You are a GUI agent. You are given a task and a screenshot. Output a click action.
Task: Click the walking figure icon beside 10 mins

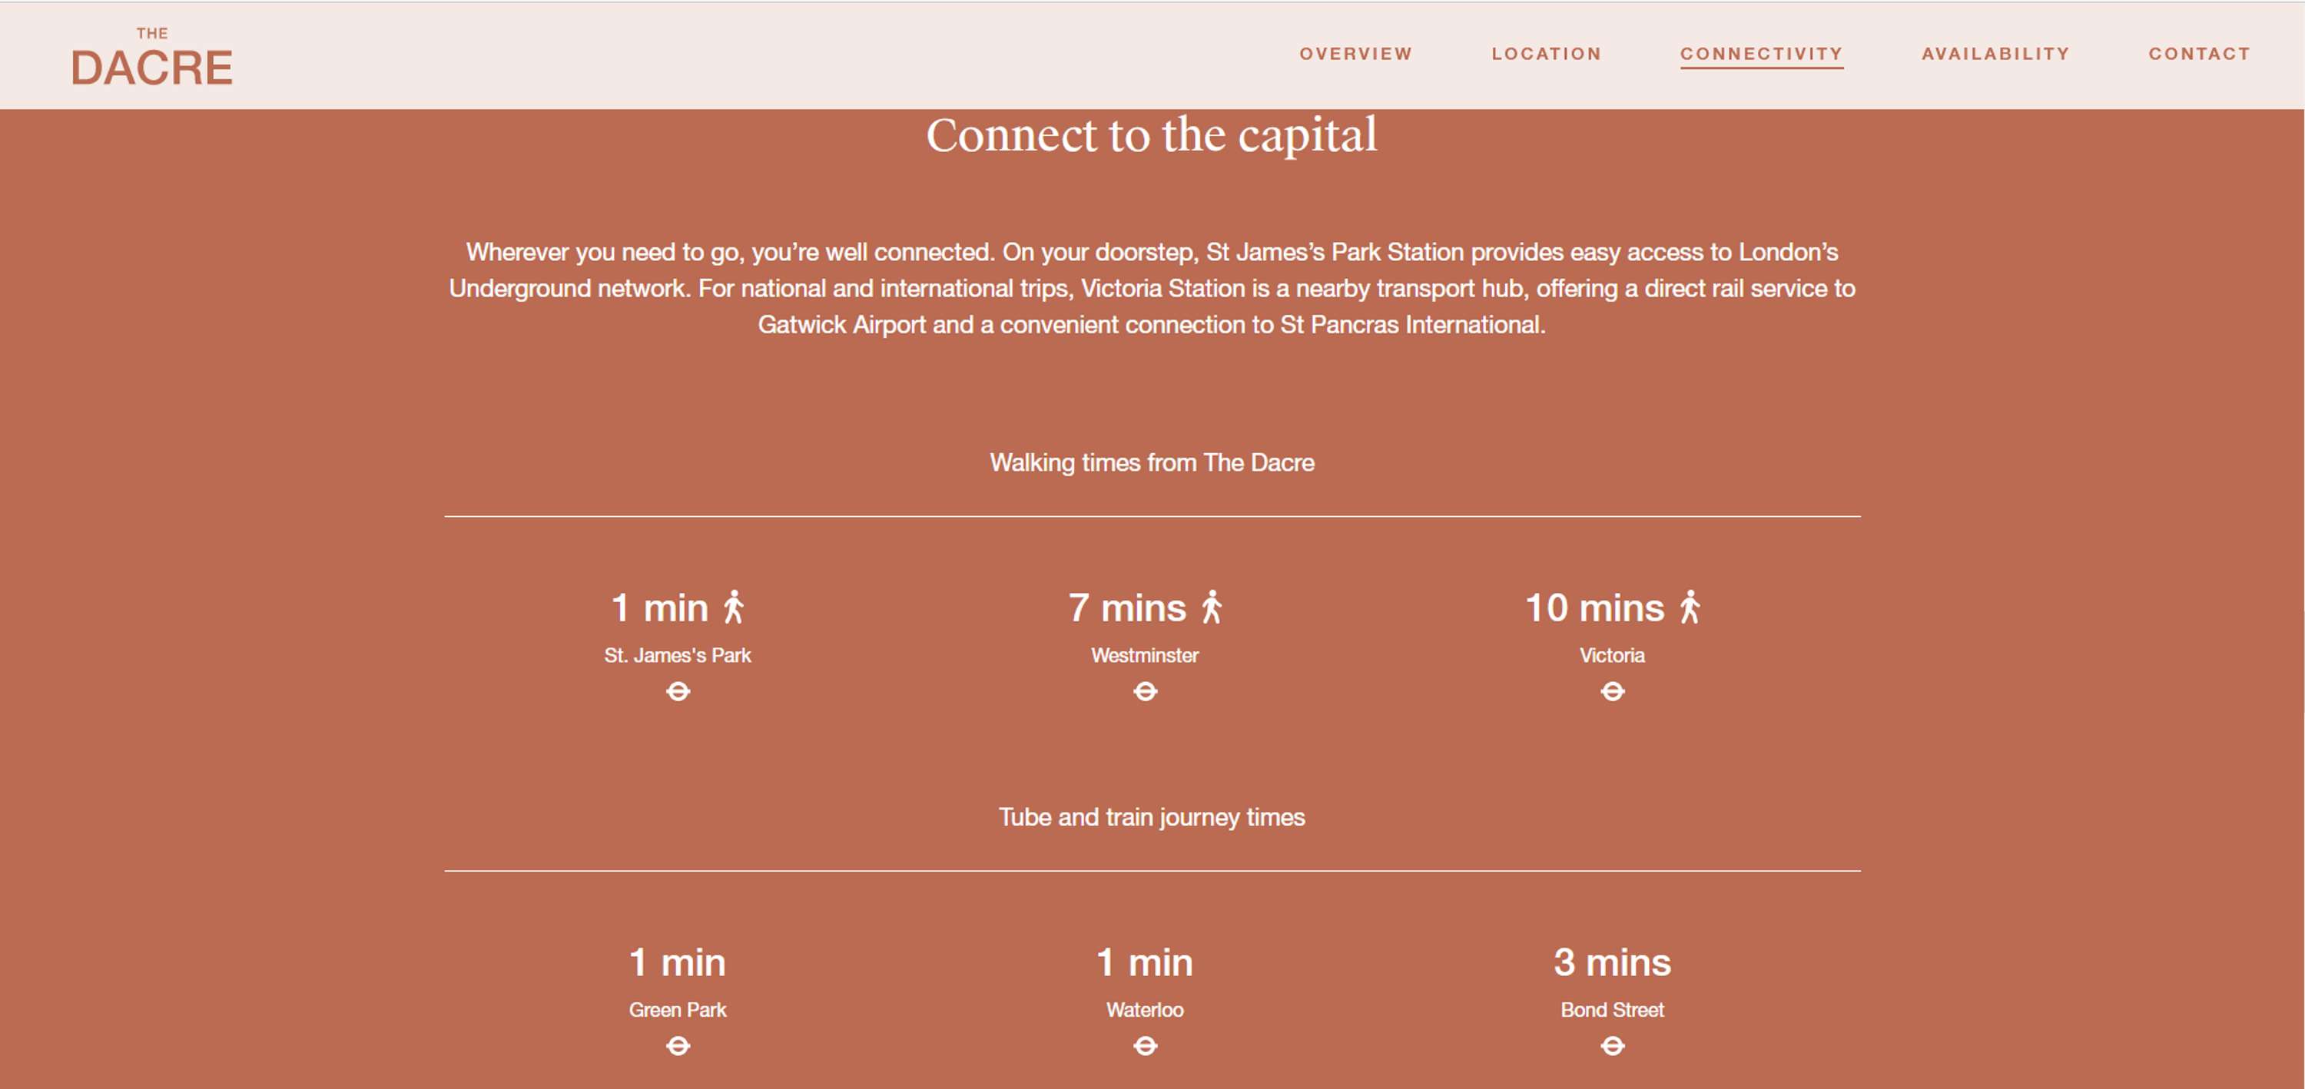pos(1690,606)
